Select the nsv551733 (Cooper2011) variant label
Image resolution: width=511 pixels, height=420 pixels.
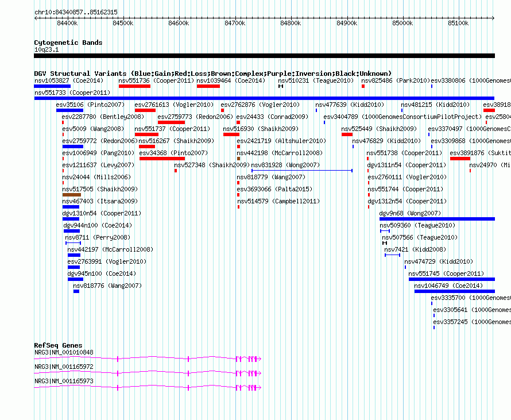click(x=72, y=93)
